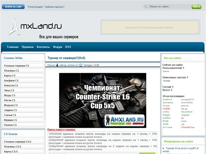The height and width of the screenshot is (154, 206).
Task: Open 'Готовые сервера CS' category
Action: [23, 66]
